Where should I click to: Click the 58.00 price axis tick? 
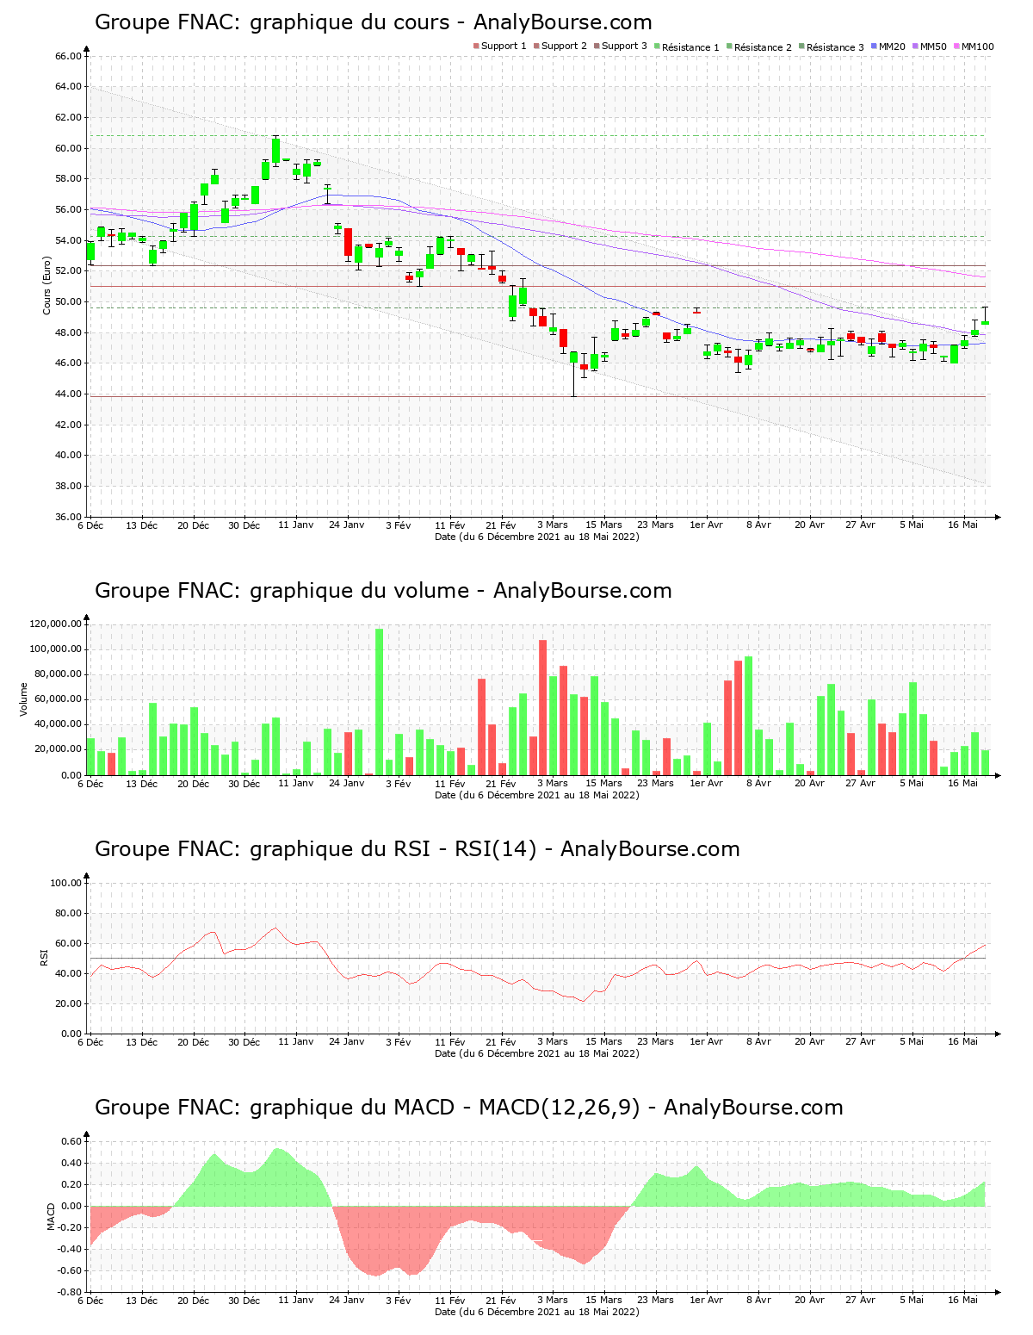pos(69,179)
